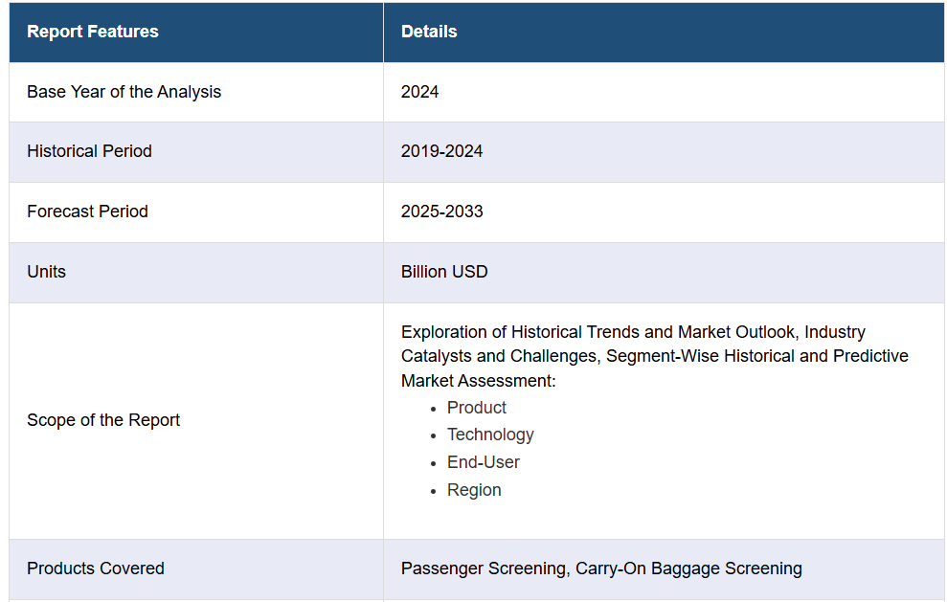Click the Region bullet item

(x=474, y=490)
